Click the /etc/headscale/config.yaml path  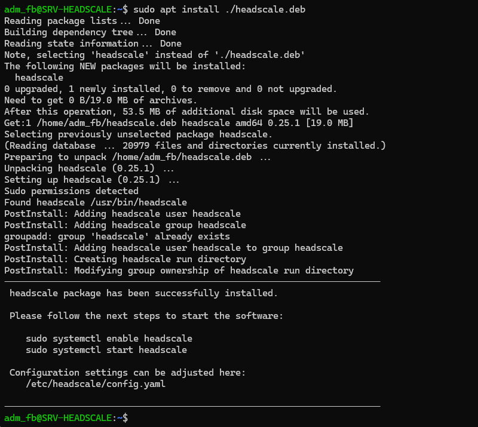click(x=96, y=384)
